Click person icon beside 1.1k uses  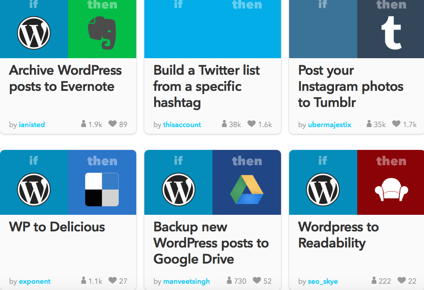[83, 280]
